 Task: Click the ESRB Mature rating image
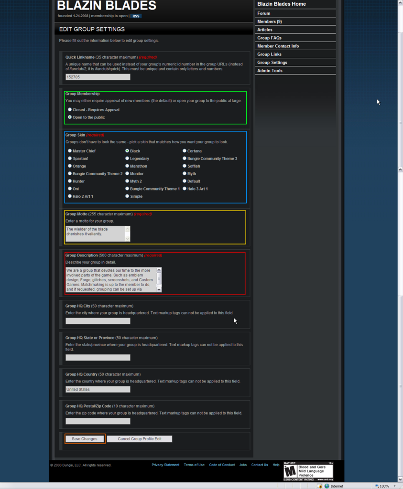click(308, 471)
